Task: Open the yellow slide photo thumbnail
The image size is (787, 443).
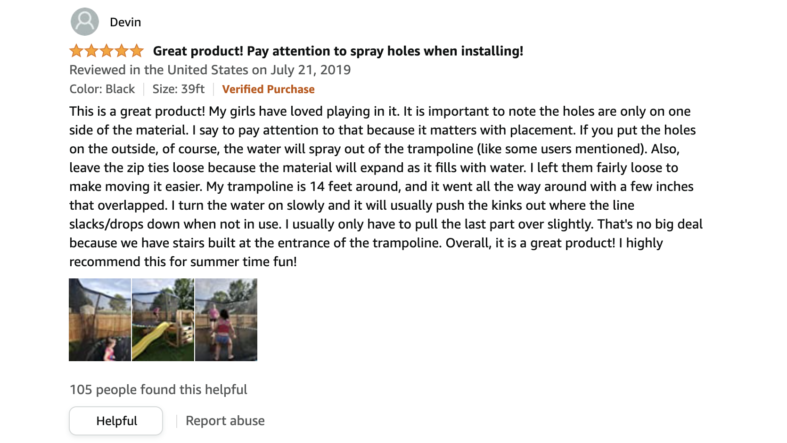Action: (163, 320)
